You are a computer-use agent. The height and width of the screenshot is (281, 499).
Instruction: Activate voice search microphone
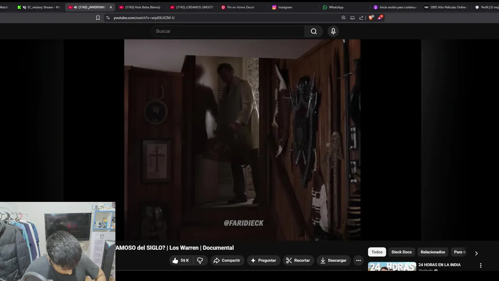333,31
